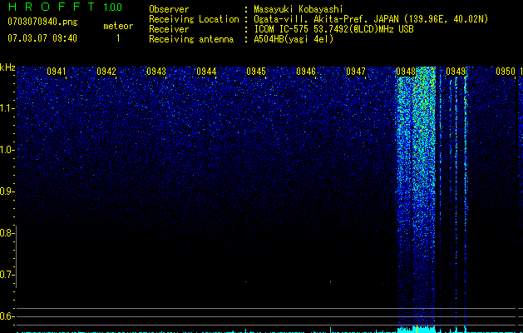Click the 0947 time marker
523x333 pixels.
[356, 72]
